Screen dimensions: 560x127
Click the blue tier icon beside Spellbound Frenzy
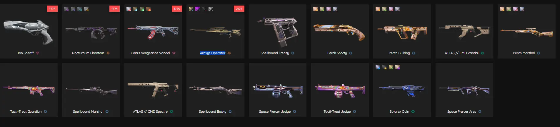pos(293,53)
